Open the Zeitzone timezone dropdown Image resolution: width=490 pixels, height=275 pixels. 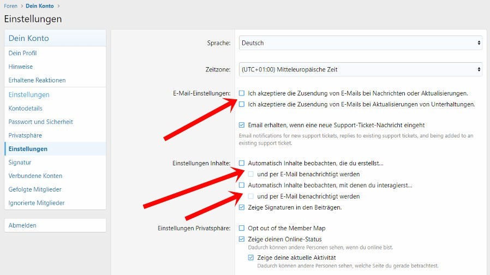[x=360, y=69]
